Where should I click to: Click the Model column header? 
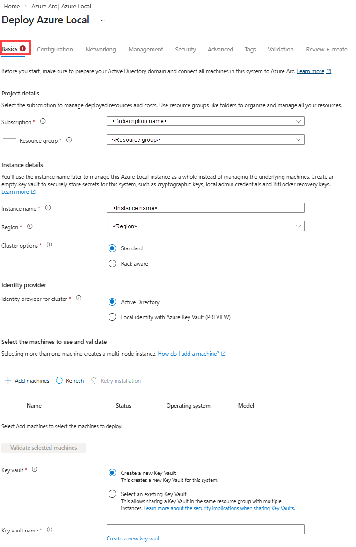coord(246,406)
